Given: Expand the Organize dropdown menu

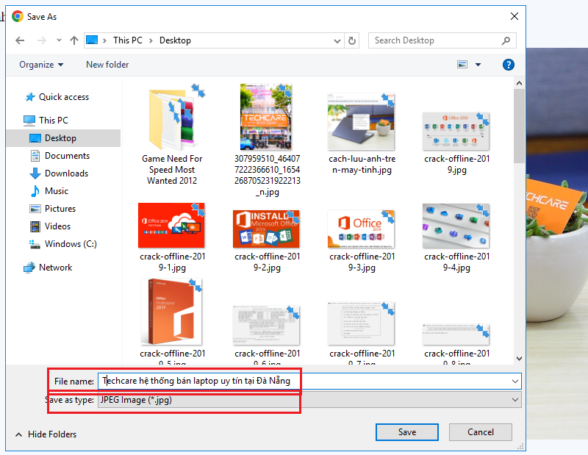Looking at the screenshot, I should [x=41, y=65].
